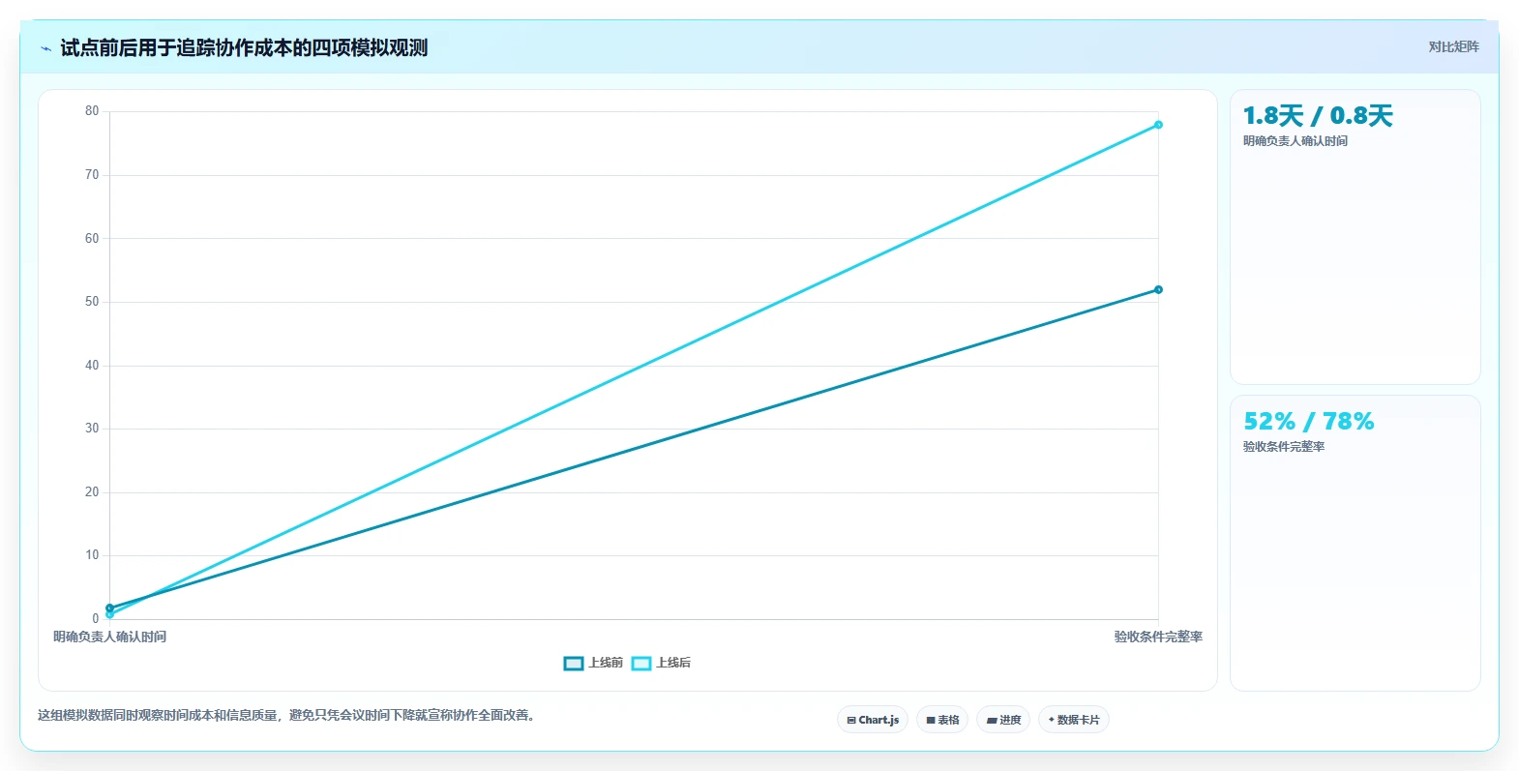
Task: Open the 1.8天 / 0.8天 metric card
Action: pyautogui.click(x=1355, y=237)
